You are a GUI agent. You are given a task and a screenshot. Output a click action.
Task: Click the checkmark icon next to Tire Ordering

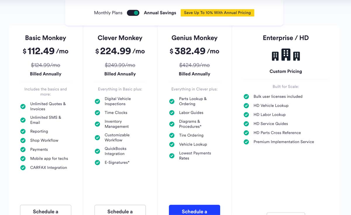(172, 135)
